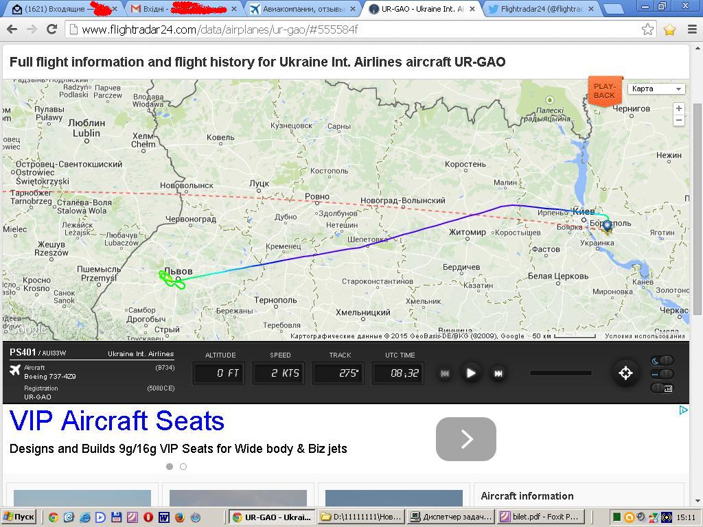Image resolution: width=703 pixels, height=527 pixels.
Task: Zoom out the map with minus button
Action: 678,120
